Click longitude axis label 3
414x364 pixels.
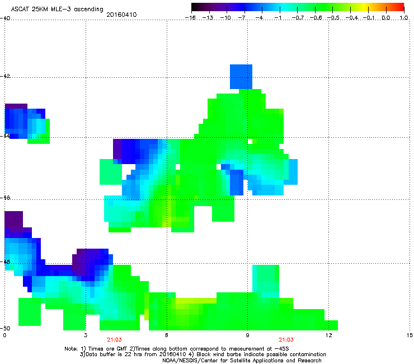click(86, 335)
